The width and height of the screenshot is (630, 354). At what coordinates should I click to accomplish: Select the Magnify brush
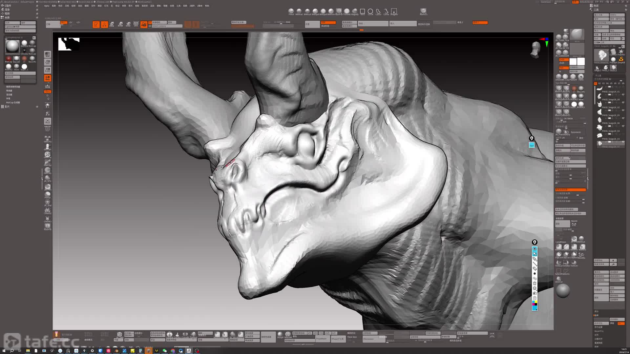[x=355, y=11]
